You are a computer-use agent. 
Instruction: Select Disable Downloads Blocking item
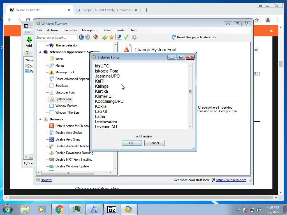pyautogui.click(x=74, y=153)
